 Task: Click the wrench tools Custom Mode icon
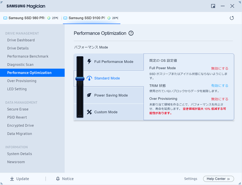pos(89,112)
